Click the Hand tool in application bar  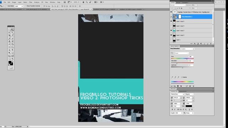(x=83, y=2)
